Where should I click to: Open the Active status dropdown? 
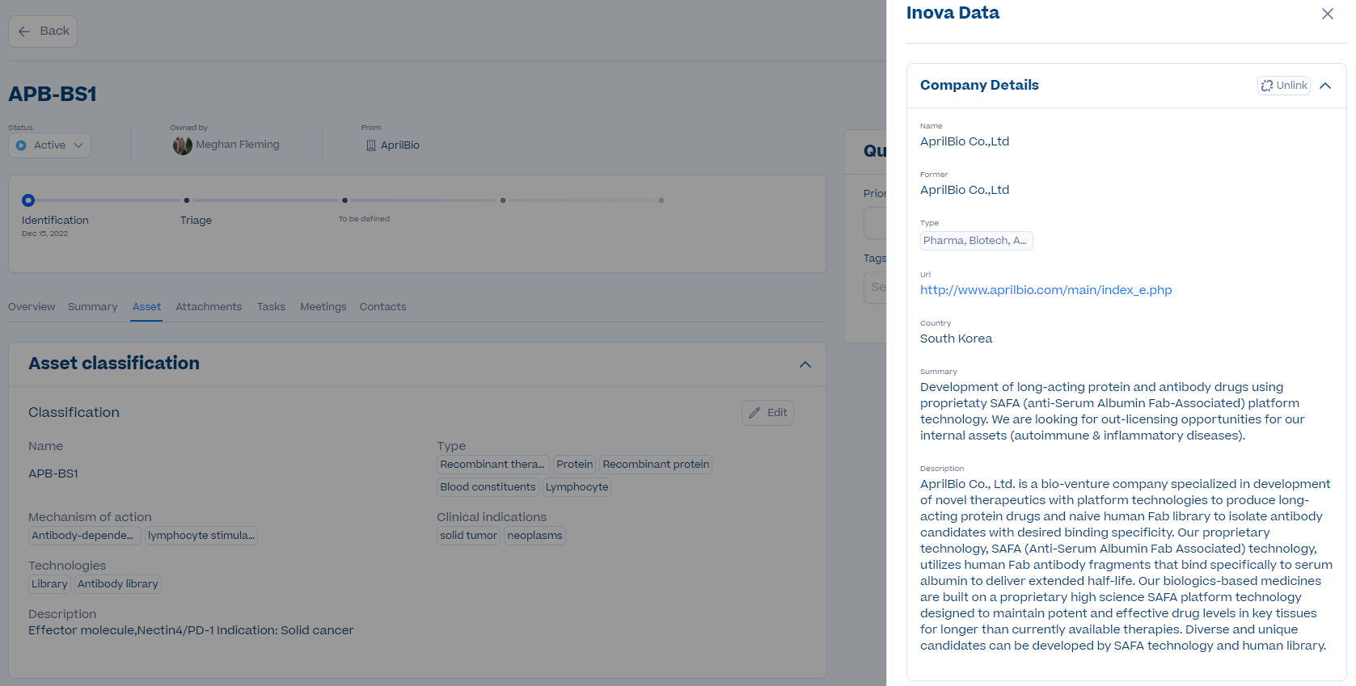[x=50, y=145]
